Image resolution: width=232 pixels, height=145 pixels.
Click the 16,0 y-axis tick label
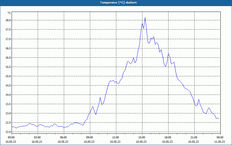point(8,58)
